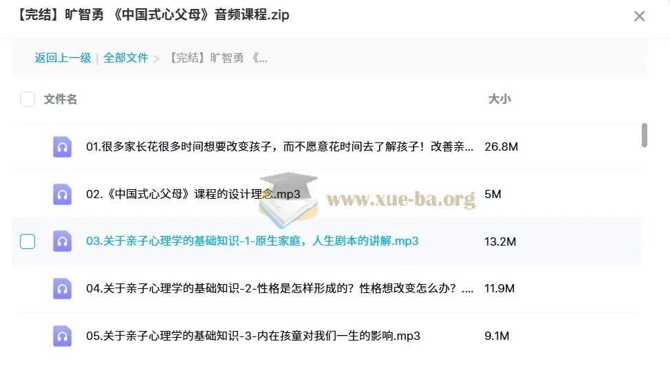Image resolution: width=670 pixels, height=377 pixels.
Task: Click the headphone icon for file 02
Action: (63, 195)
